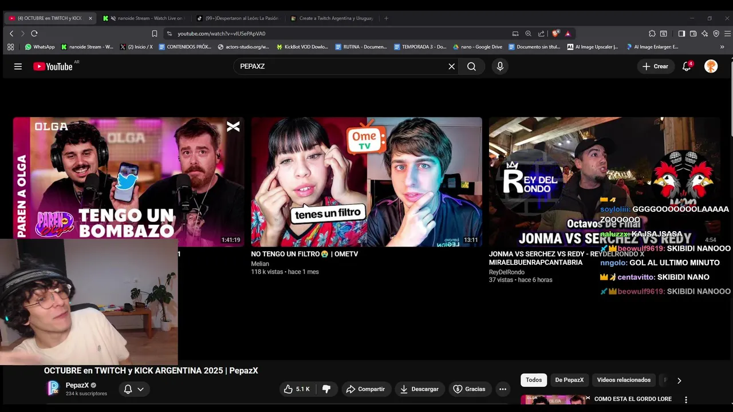Open options for COMO ESTA EL GORDO LORE
Image resolution: width=733 pixels, height=412 pixels.
(x=686, y=400)
